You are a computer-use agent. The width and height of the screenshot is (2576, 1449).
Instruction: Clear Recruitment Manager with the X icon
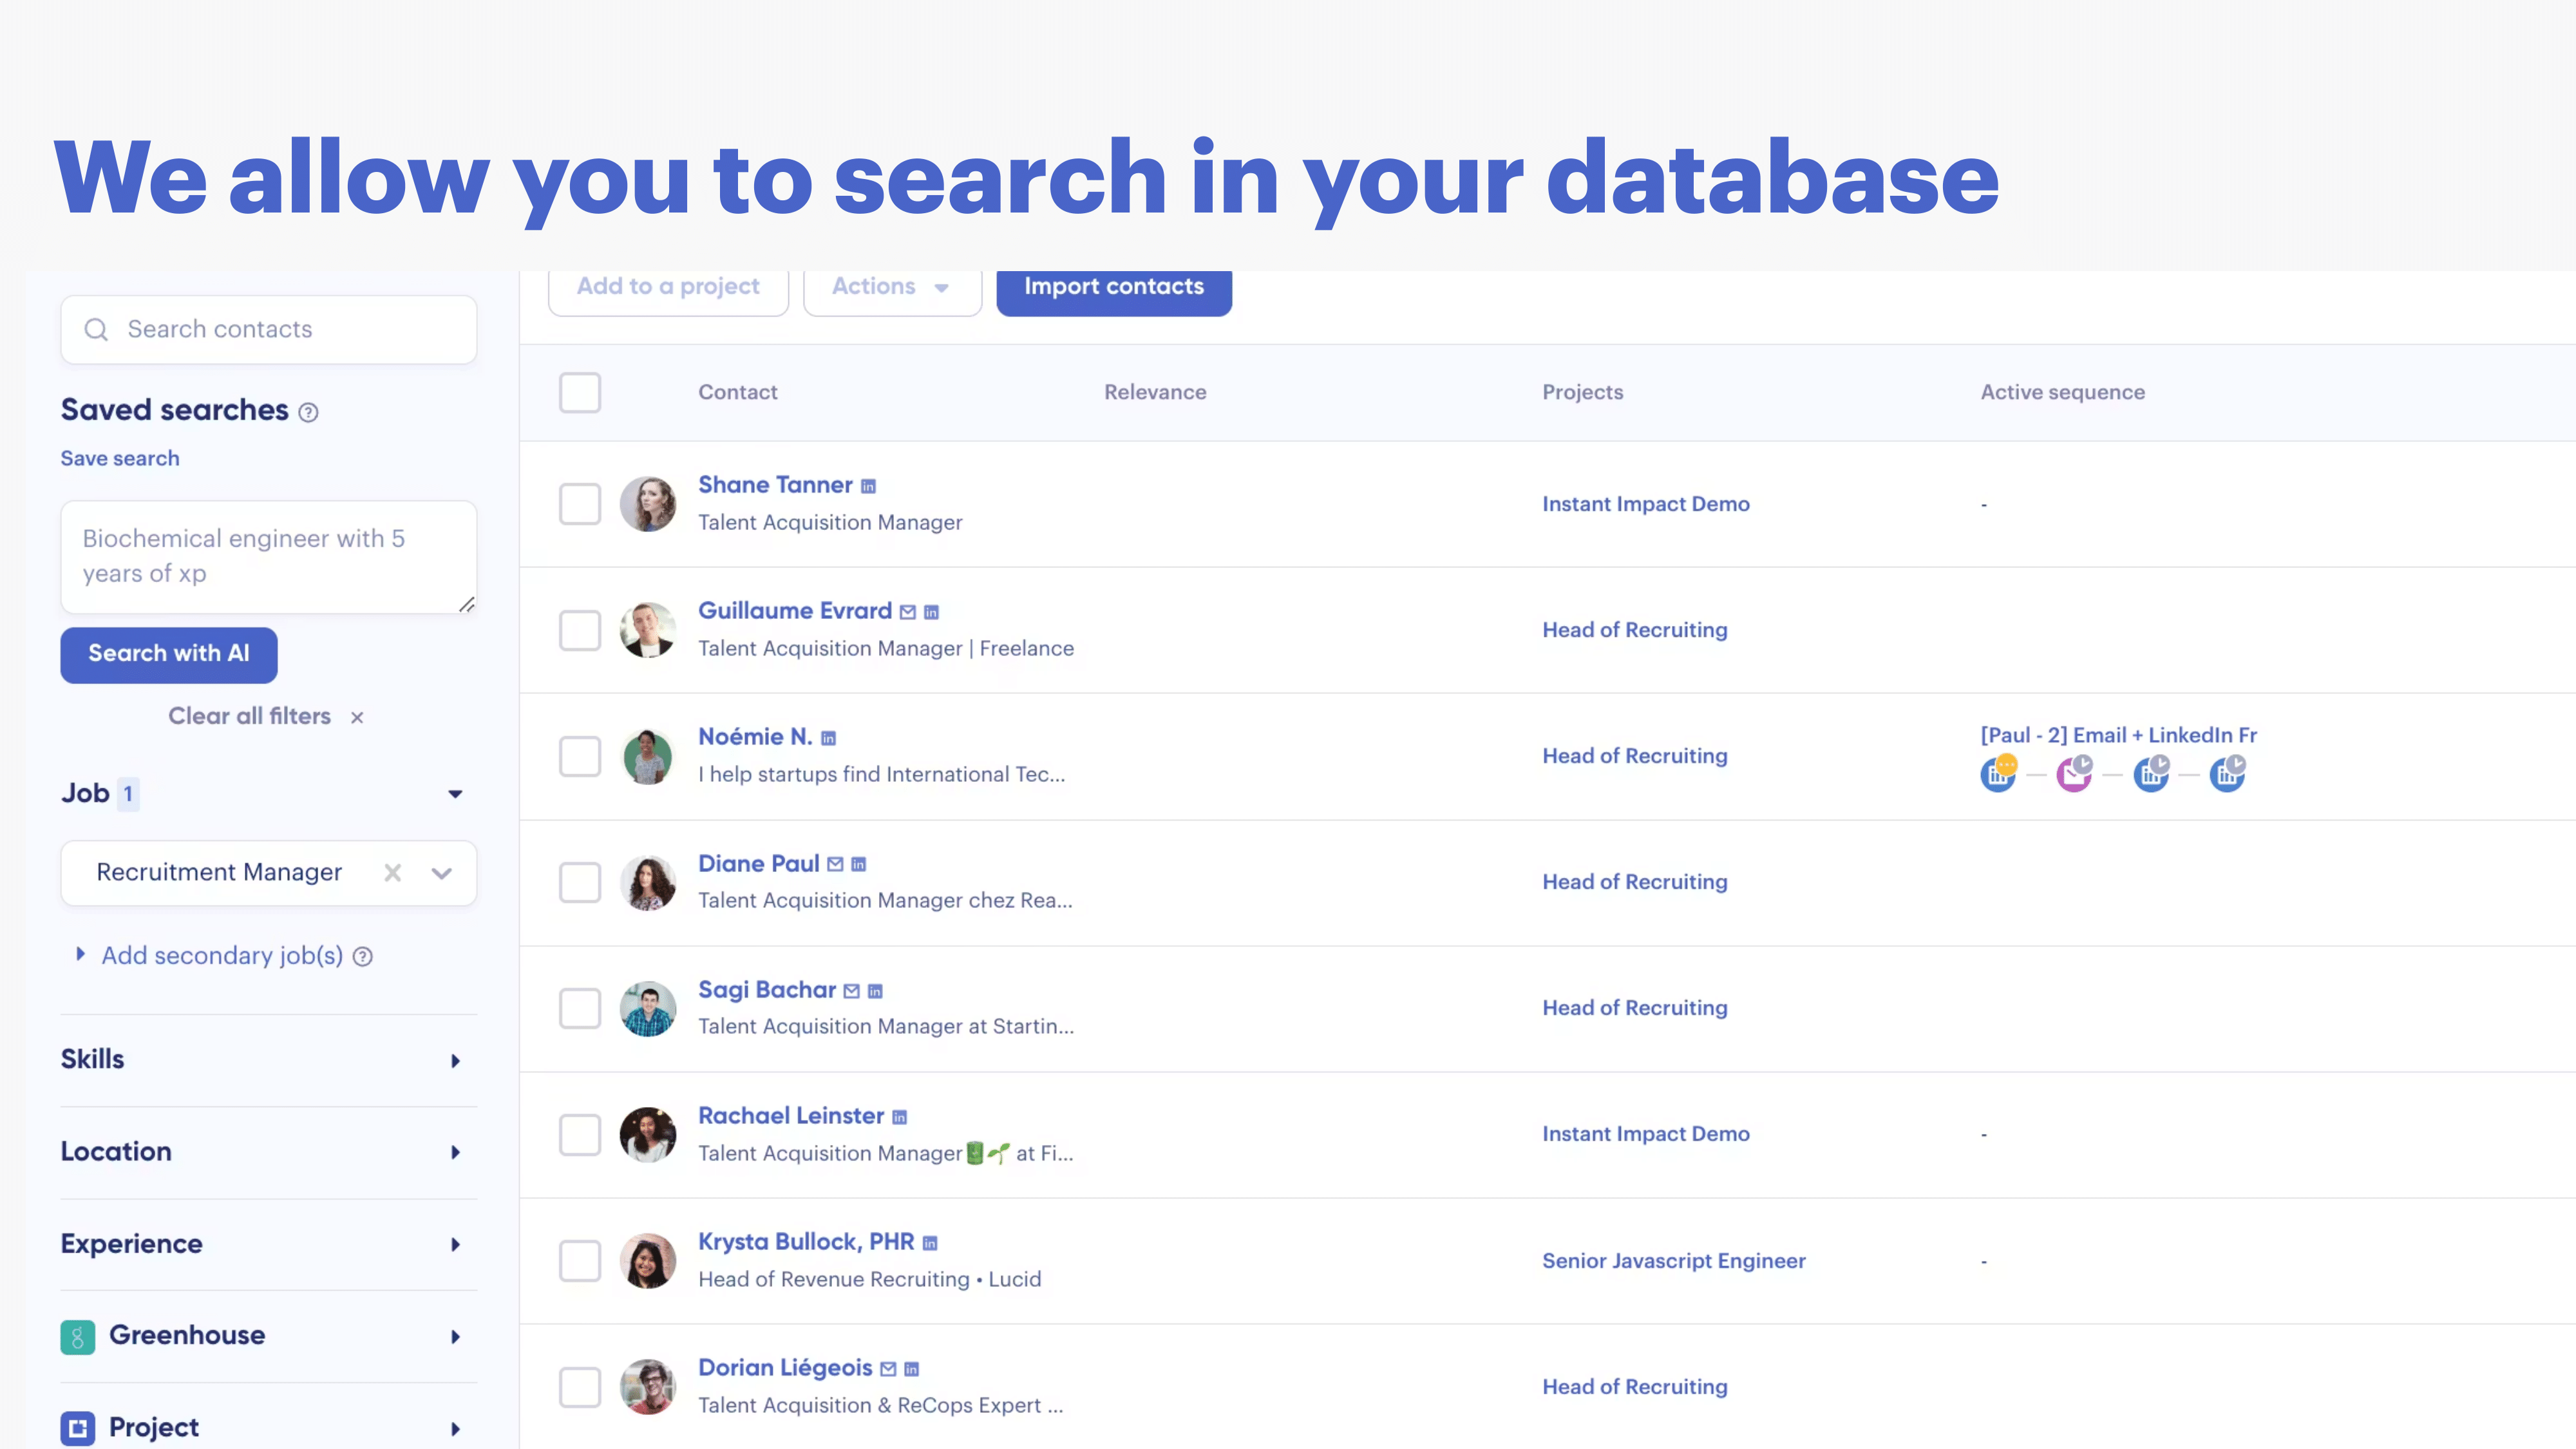[393, 873]
